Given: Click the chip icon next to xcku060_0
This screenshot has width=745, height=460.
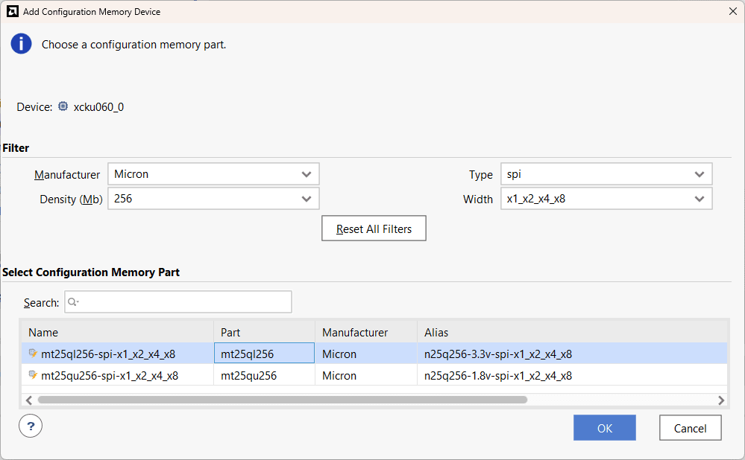Looking at the screenshot, I should tap(63, 106).
